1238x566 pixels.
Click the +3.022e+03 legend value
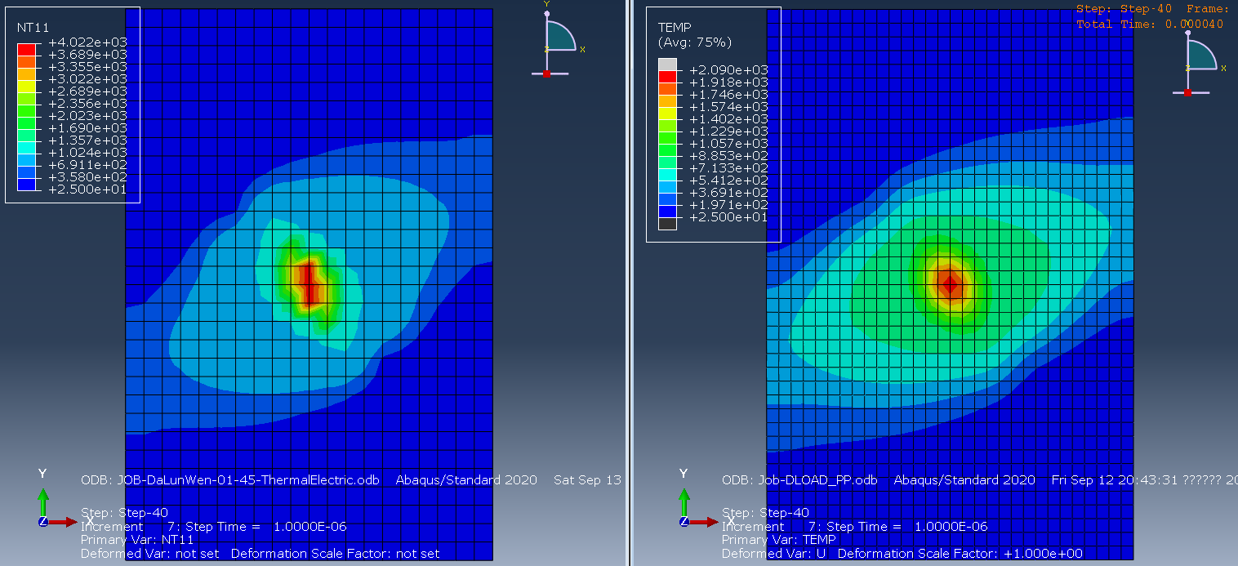87,79
